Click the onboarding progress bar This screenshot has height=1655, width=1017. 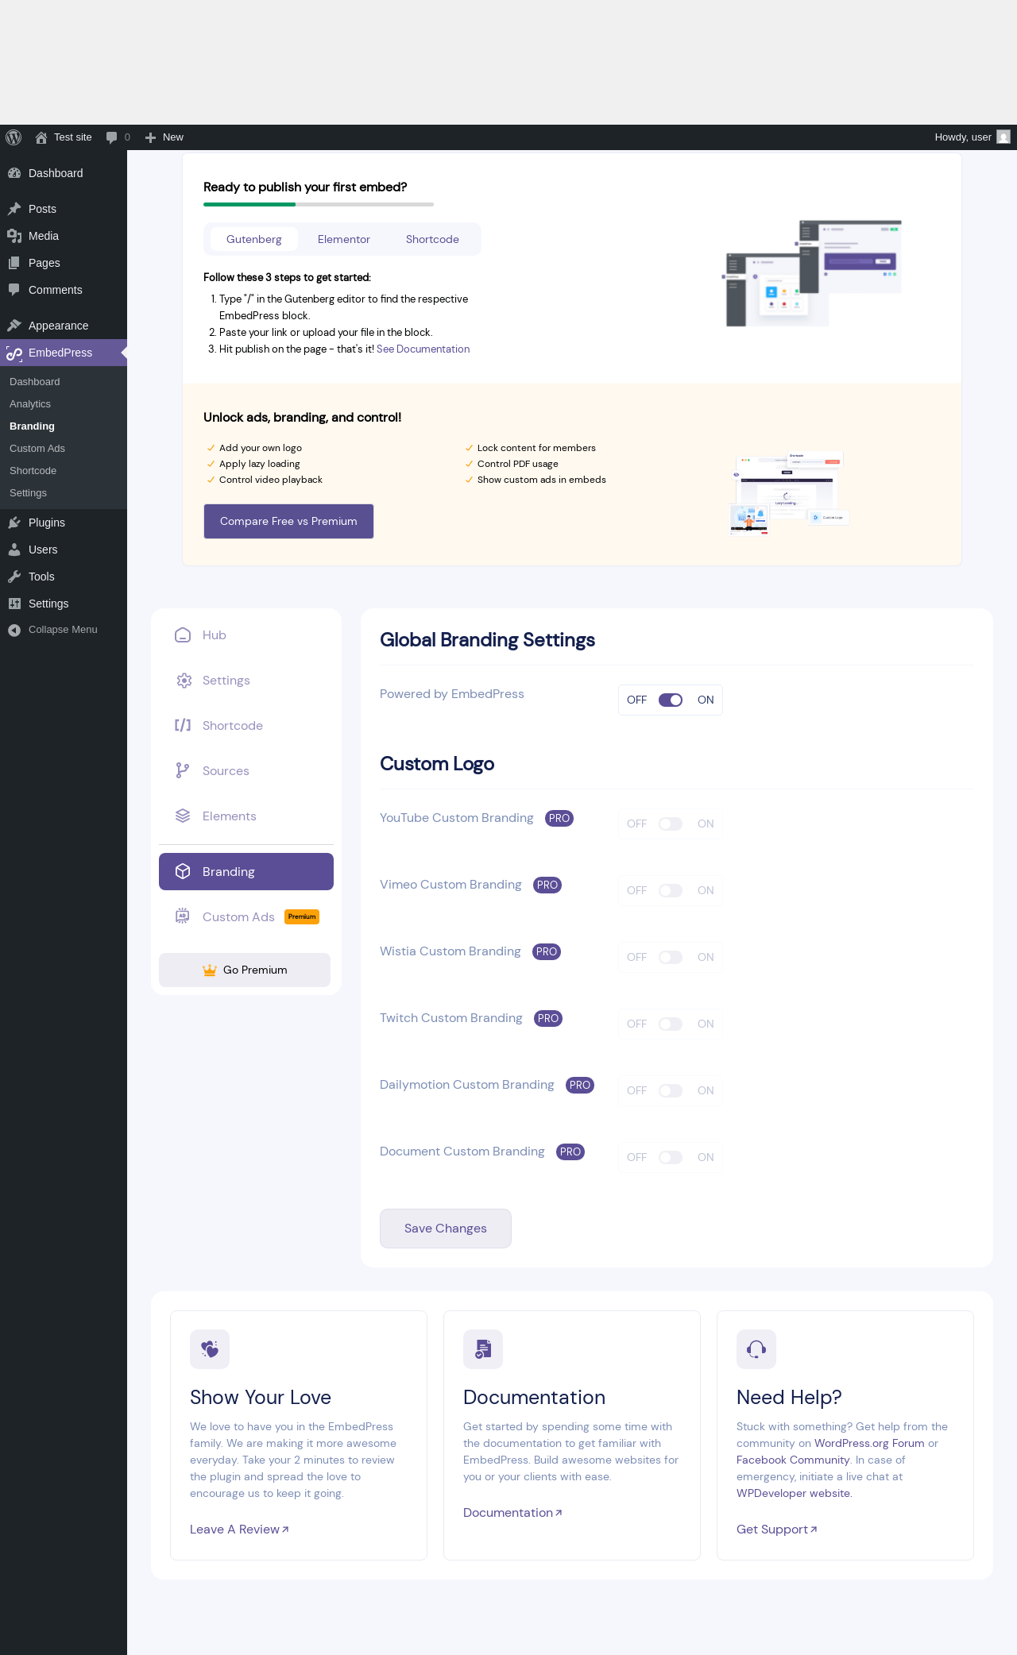[319, 204]
